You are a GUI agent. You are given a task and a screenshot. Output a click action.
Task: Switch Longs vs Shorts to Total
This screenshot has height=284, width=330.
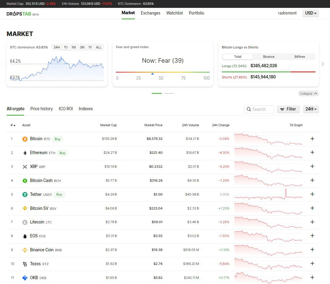[x=238, y=57]
